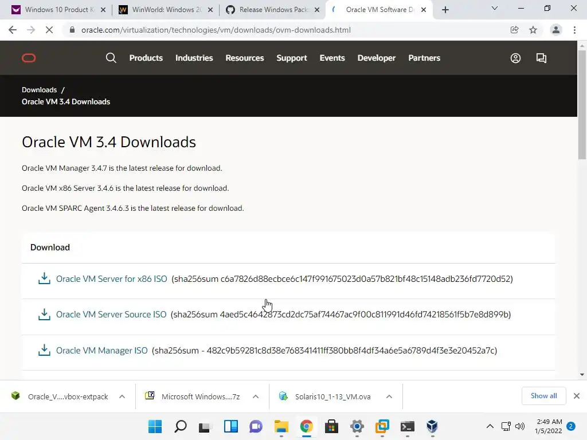
Task: Click download icon for Oracle VM Server x86 ISO
Action: click(x=44, y=278)
